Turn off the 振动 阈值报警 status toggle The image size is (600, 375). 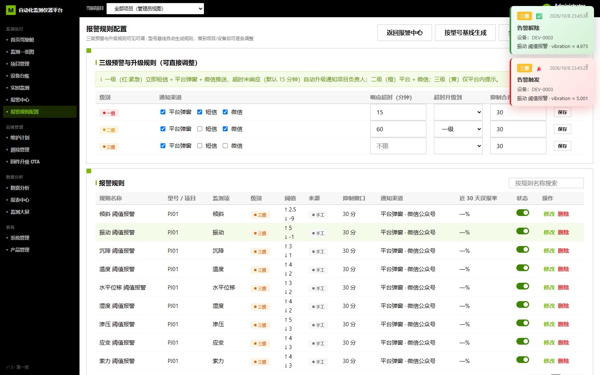(x=523, y=231)
